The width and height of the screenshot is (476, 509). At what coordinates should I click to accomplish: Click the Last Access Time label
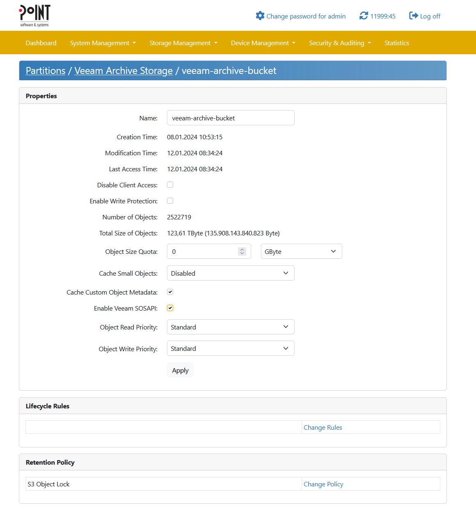click(133, 169)
